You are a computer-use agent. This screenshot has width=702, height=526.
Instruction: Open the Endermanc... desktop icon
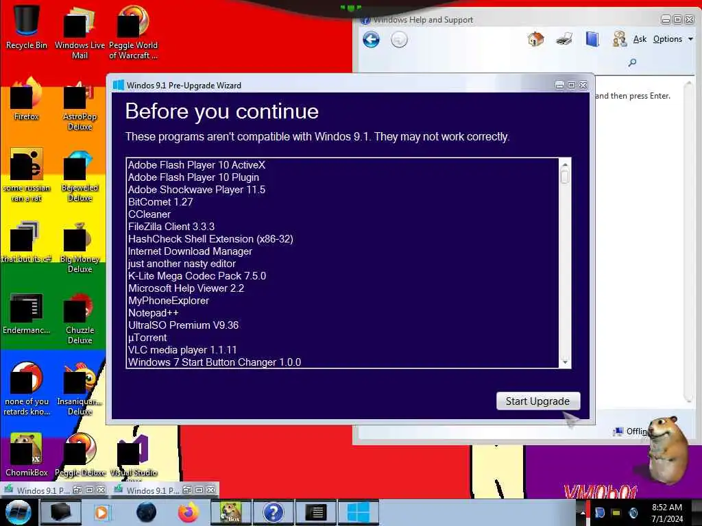point(26,313)
